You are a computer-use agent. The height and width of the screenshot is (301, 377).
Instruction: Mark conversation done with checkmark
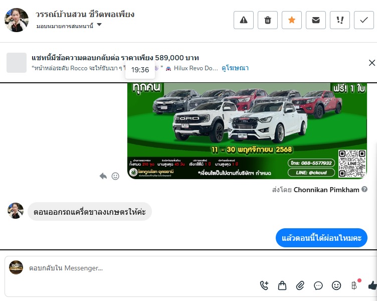(364, 20)
